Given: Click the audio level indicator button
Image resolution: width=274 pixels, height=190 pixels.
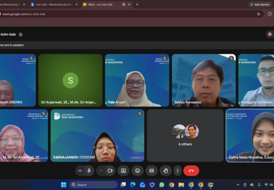Looking at the screenshot, I should (x=80, y=171).
